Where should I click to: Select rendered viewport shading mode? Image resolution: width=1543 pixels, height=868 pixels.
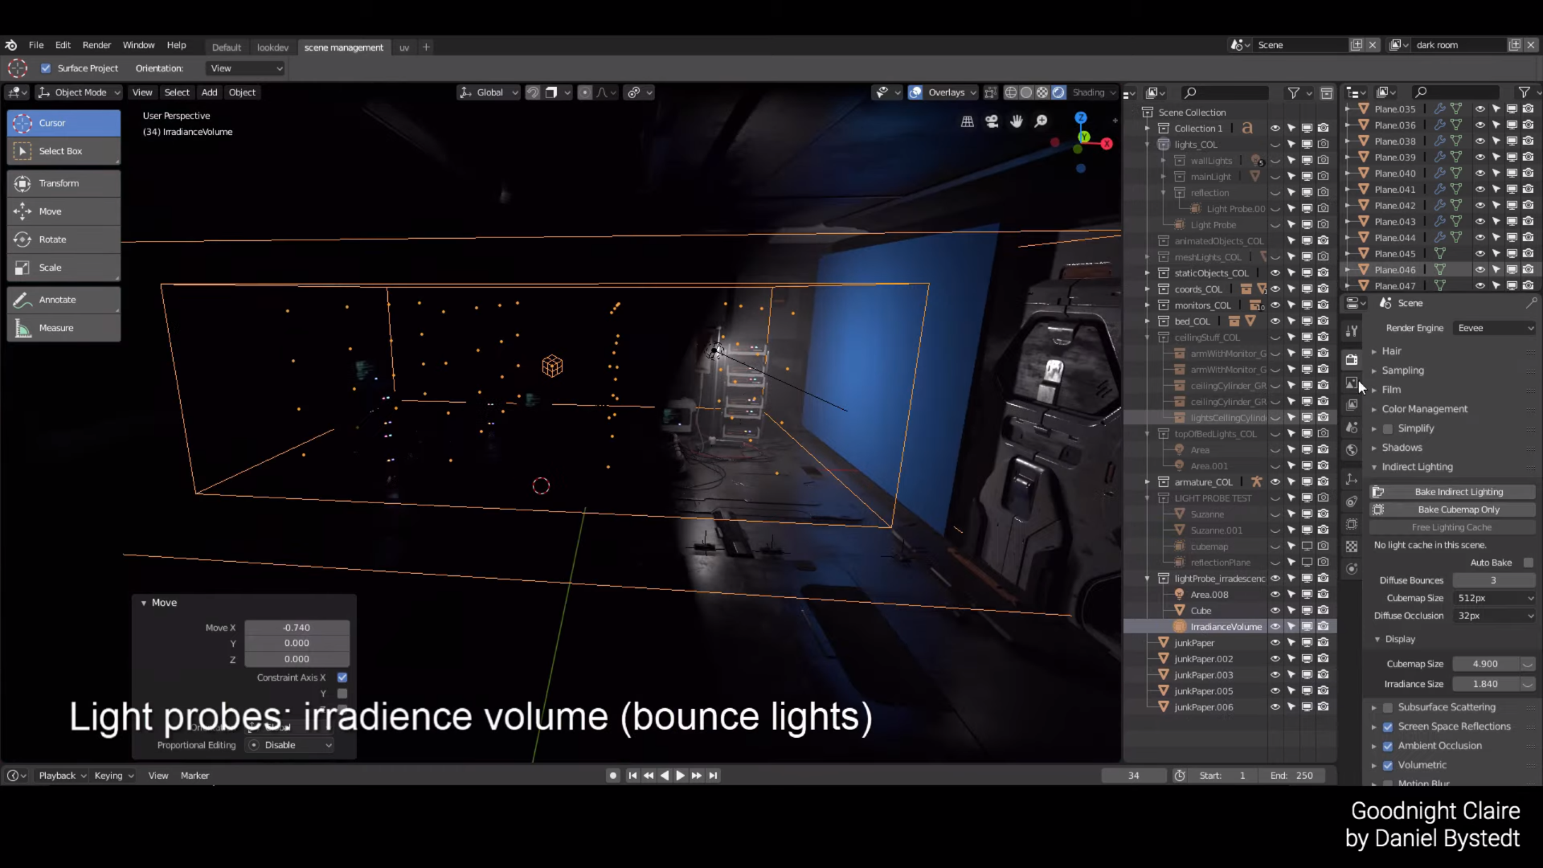(1058, 92)
